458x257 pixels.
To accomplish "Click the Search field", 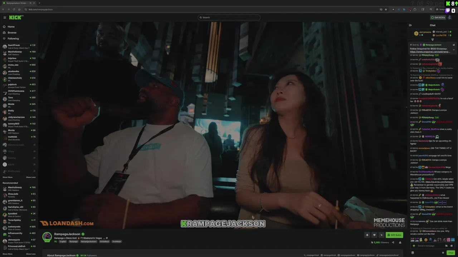I will (x=229, y=17).
